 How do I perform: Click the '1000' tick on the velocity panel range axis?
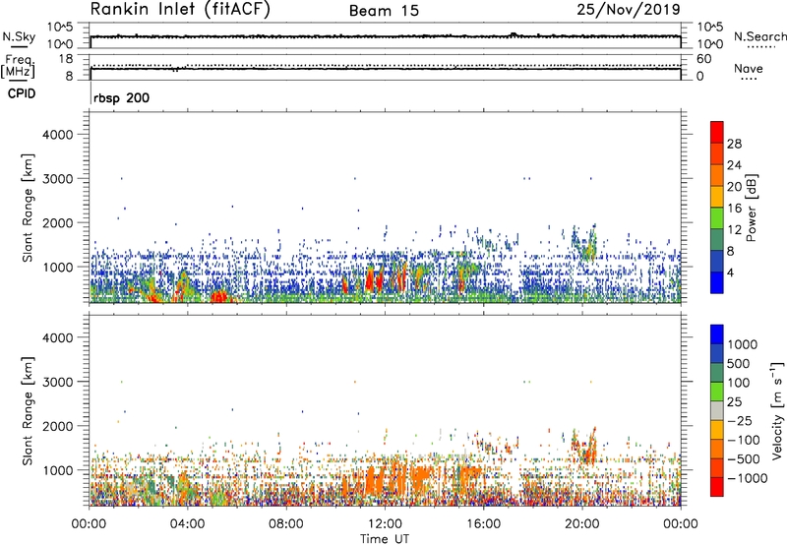pos(57,470)
